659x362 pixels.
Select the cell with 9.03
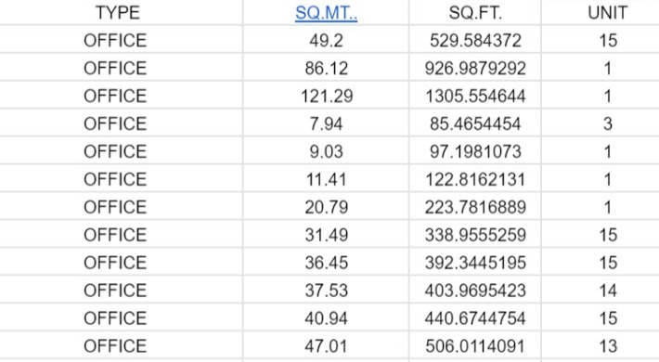coord(326,151)
